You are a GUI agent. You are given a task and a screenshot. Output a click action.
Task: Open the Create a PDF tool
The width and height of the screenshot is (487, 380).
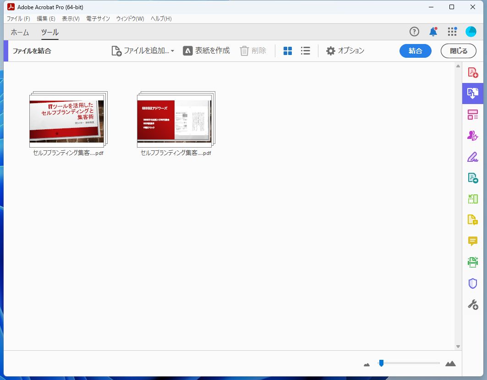point(473,72)
